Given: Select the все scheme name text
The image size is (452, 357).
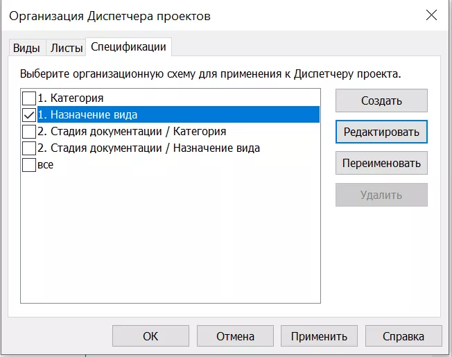Looking at the screenshot, I should (x=46, y=164).
